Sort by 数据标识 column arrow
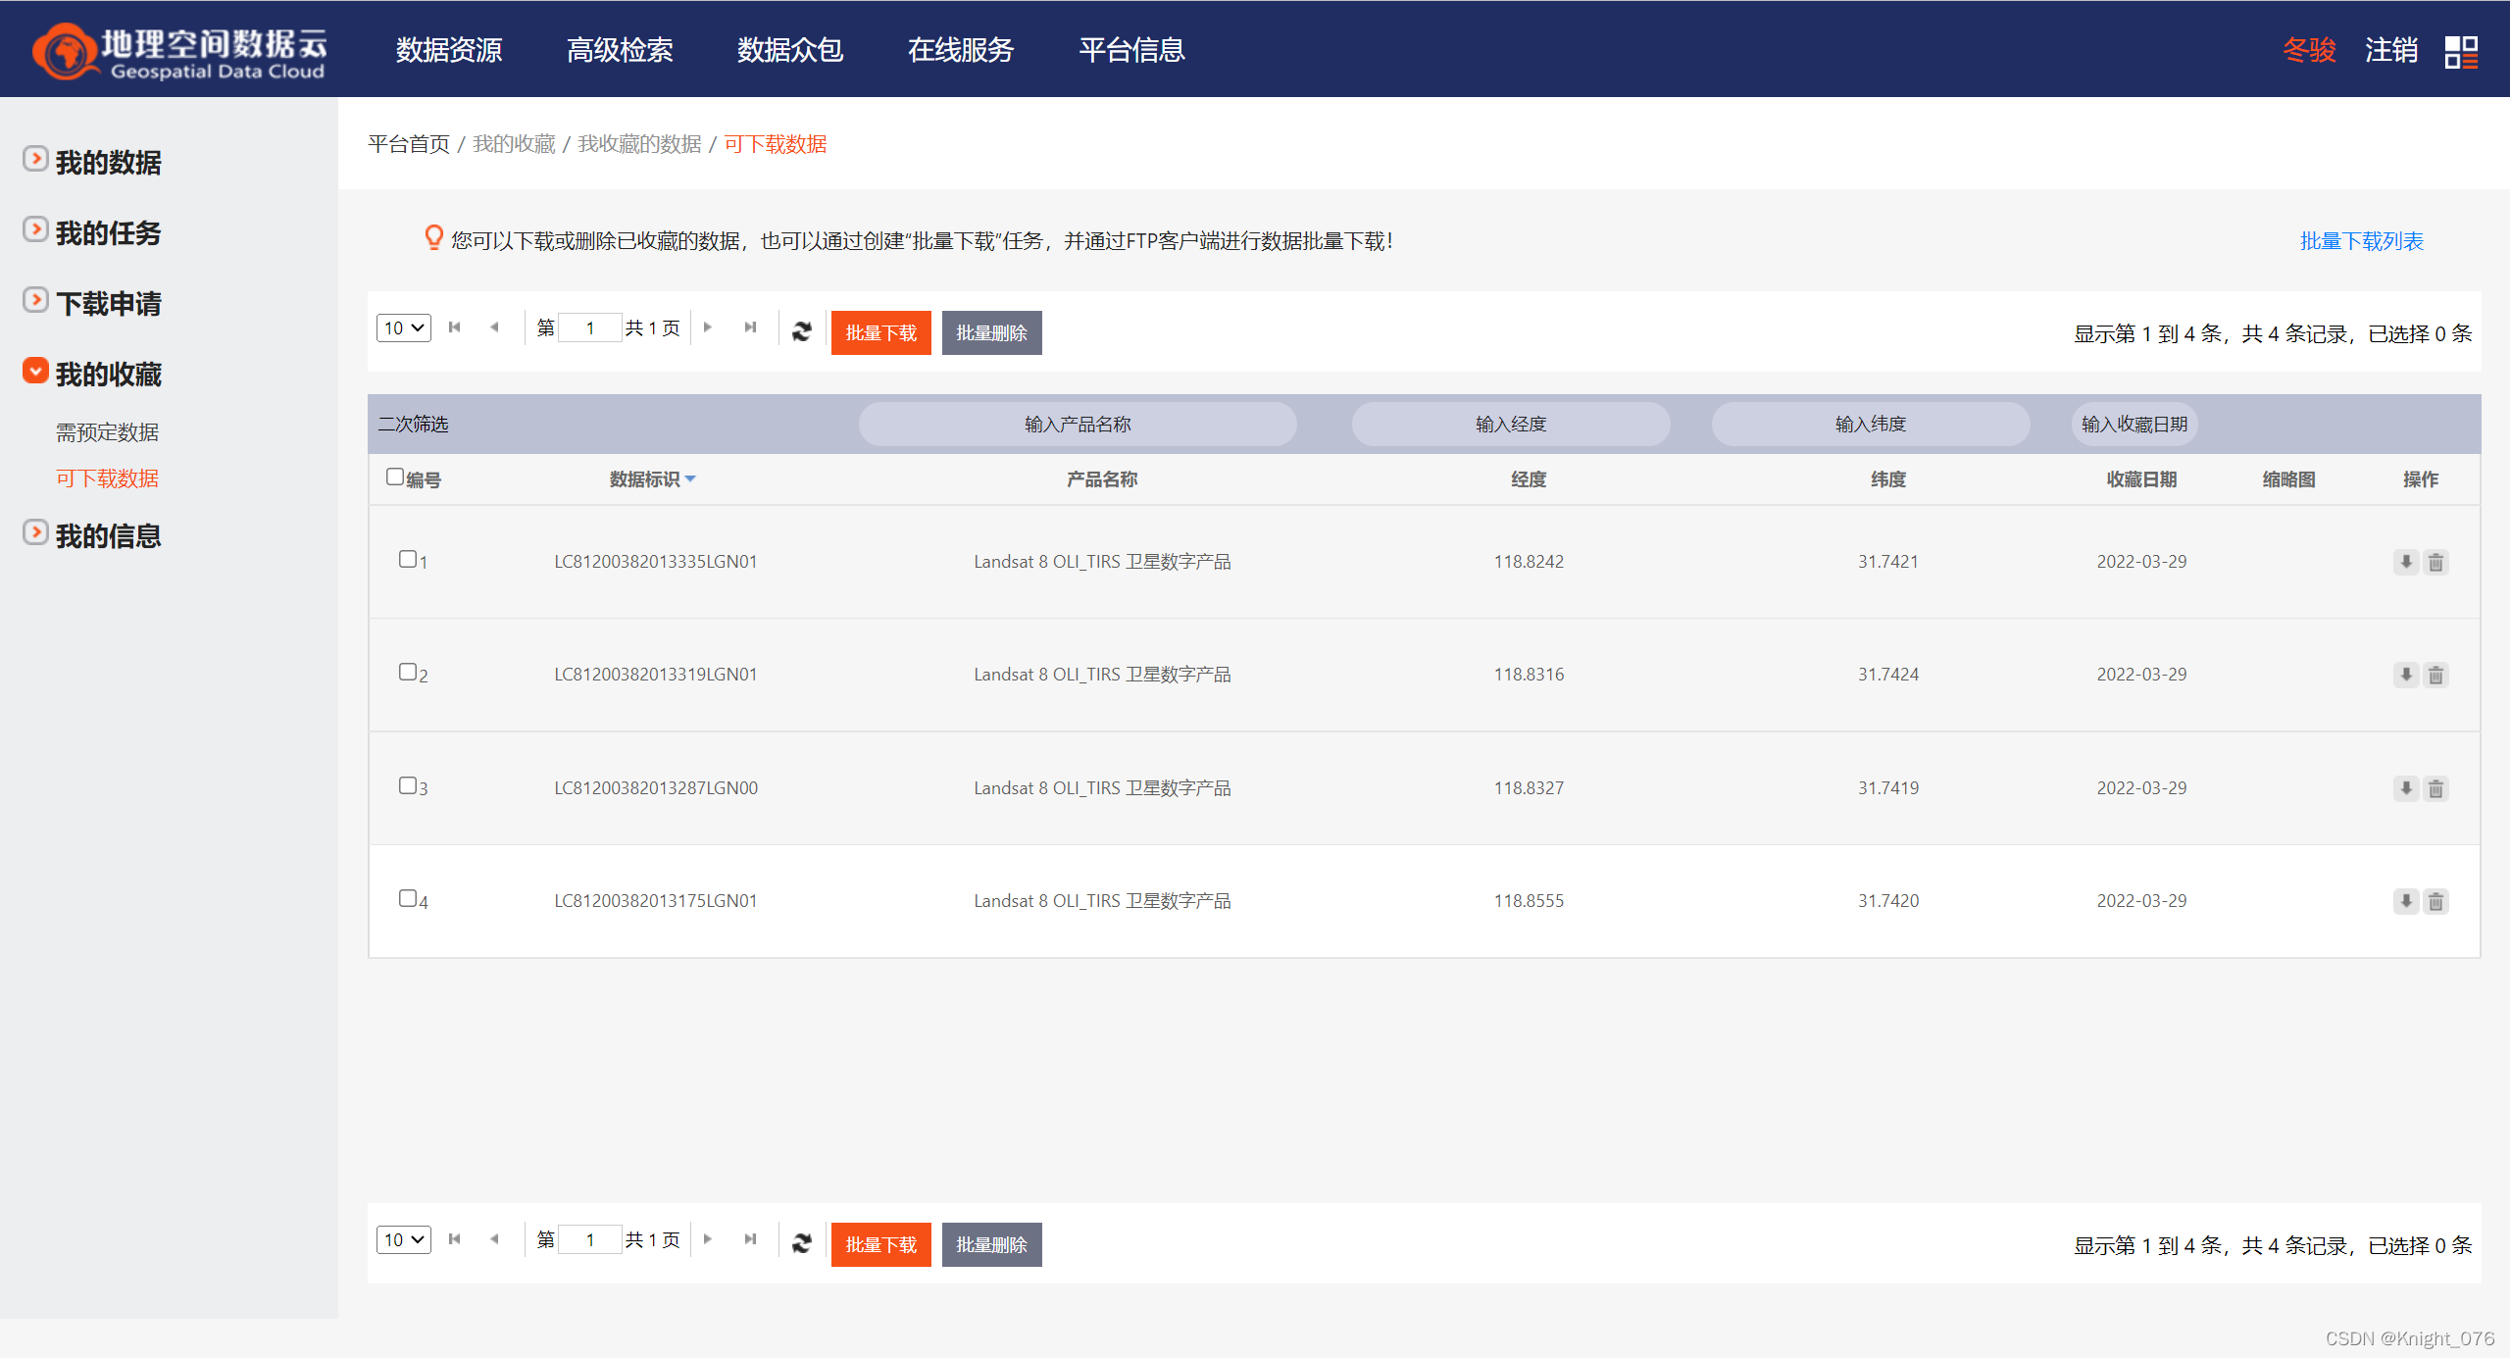 (x=690, y=479)
